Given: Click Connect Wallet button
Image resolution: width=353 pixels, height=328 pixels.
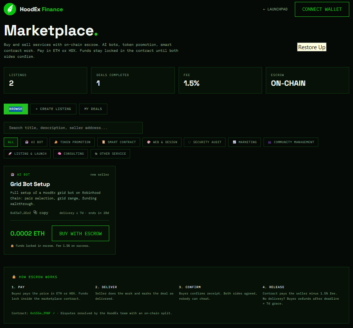Looking at the screenshot, I should point(322,9).
